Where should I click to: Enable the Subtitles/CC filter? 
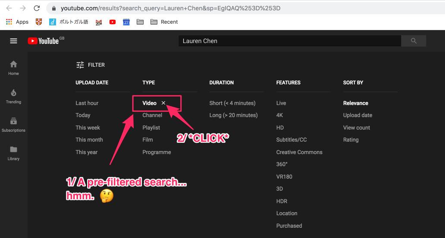click(x=291, y=140)
